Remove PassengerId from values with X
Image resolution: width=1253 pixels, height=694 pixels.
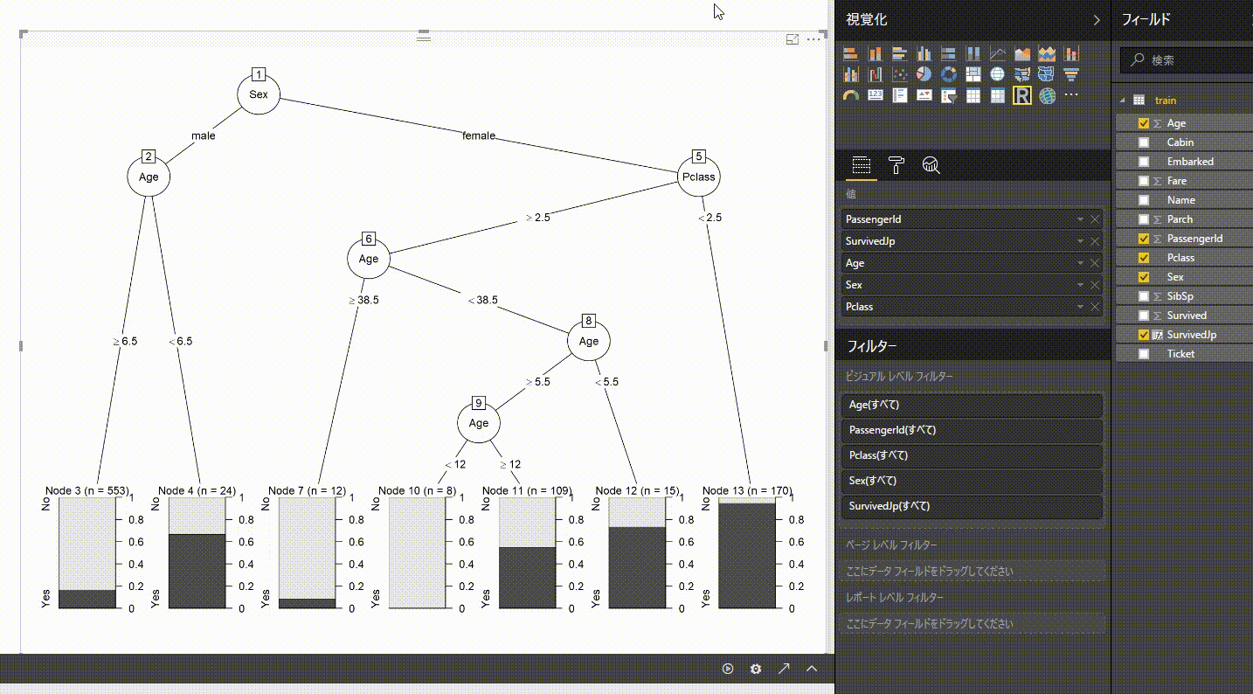pos(1095,219)
